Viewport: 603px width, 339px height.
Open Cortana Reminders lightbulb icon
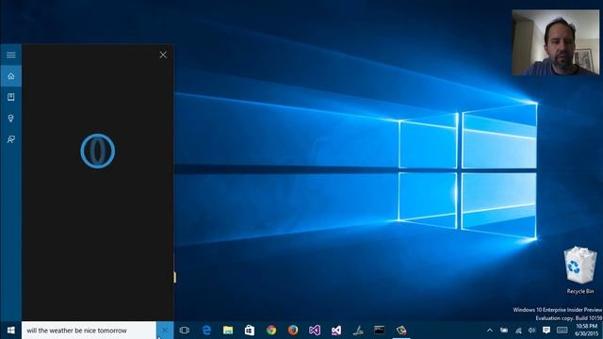pyautogui.click(x=10, y=118)
